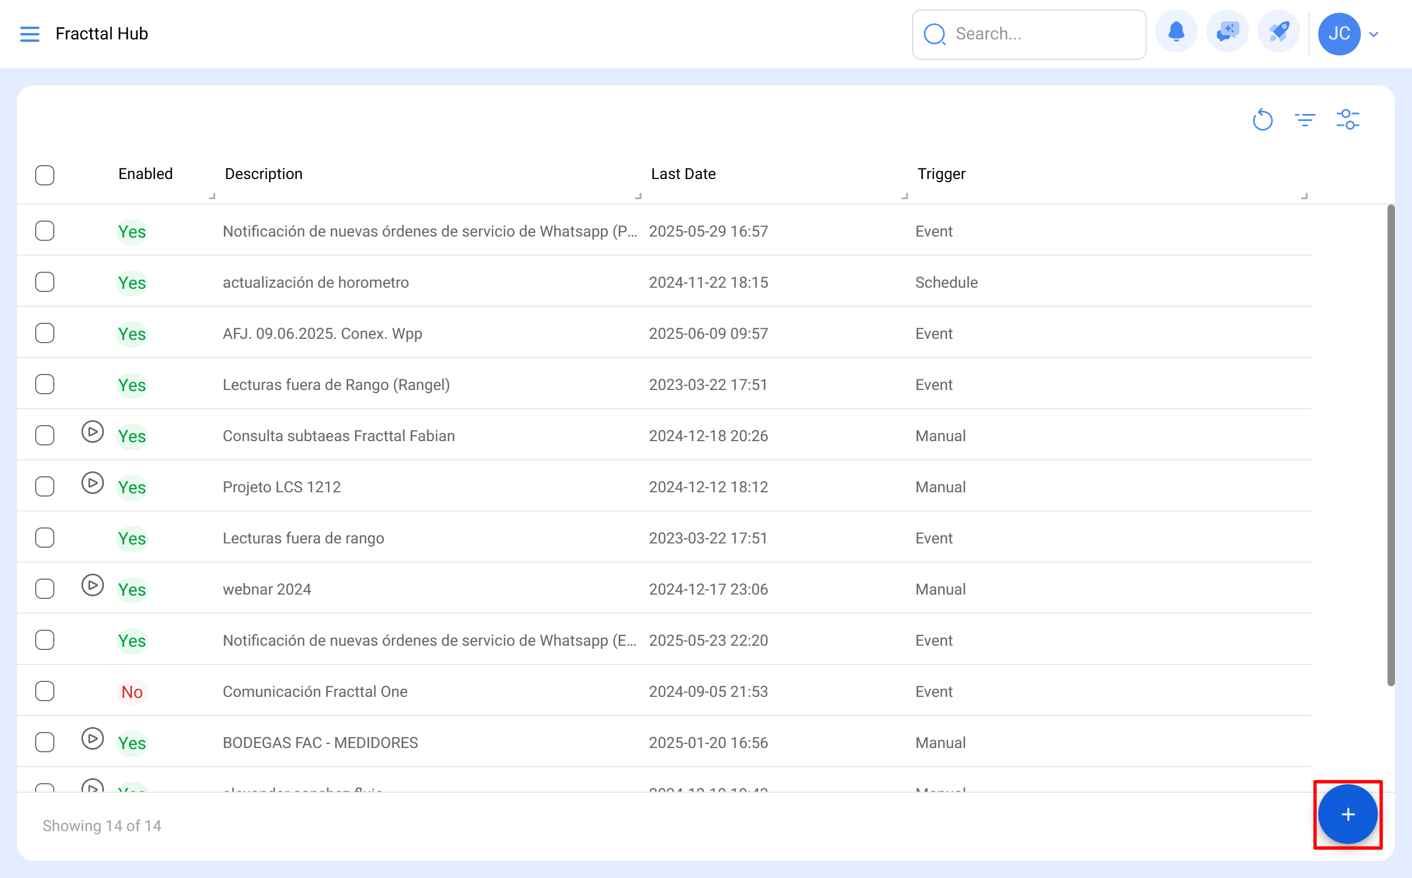Sort by the Last Date column header
1412x878 pixels.
click(x=684, y=174)
